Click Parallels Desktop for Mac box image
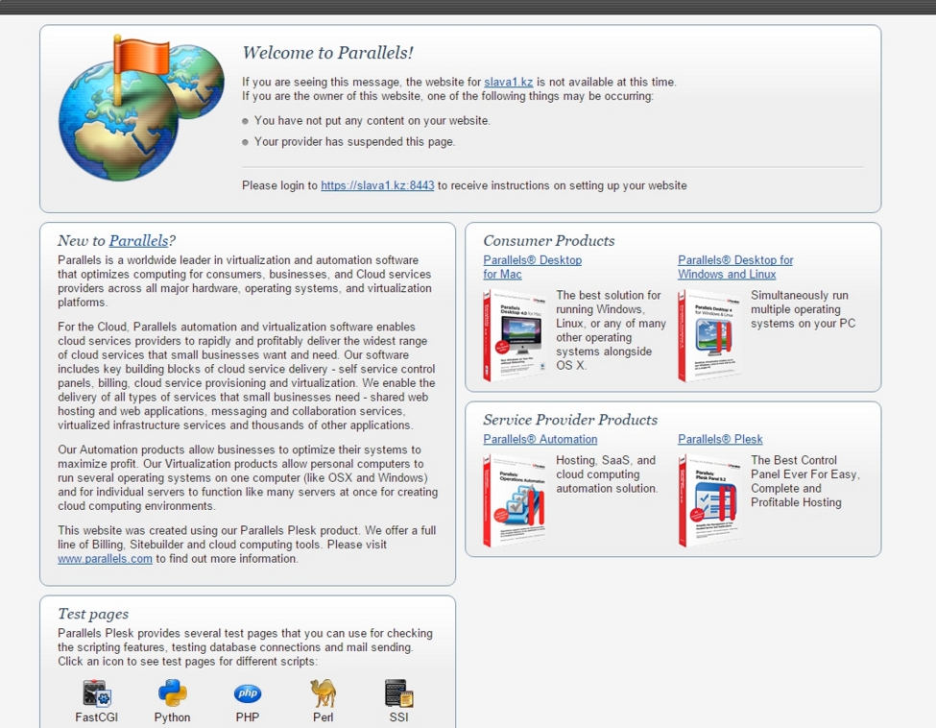Image resolution: width=936 pixels, height=728 pixels. pyautogui.click(x=515, y=335)
